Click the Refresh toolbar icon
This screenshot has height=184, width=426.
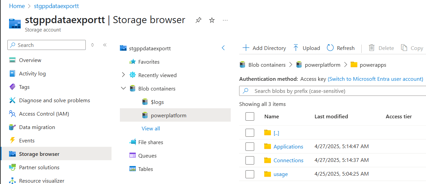tap(330, 48)
